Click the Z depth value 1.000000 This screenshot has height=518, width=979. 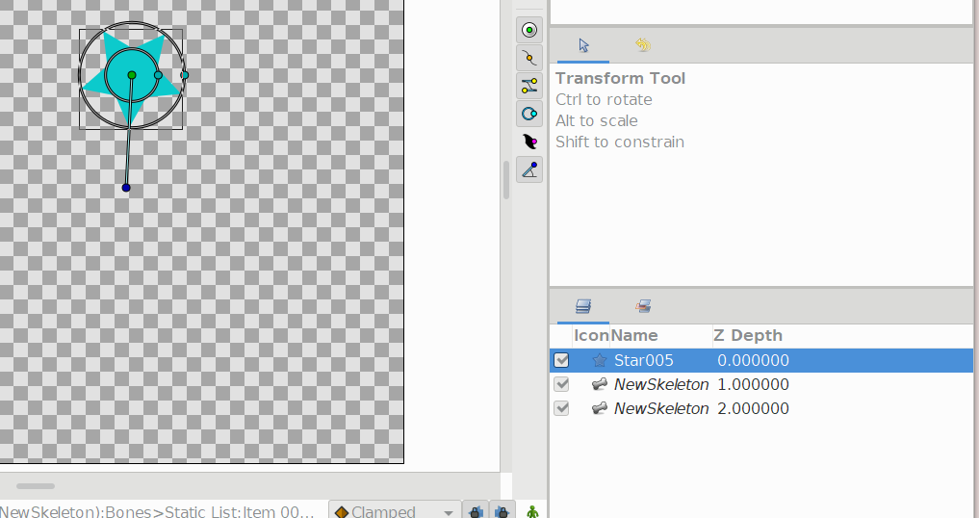753,384
